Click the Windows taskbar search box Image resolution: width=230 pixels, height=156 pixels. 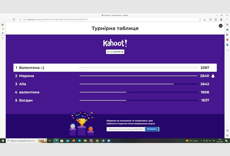24,141
